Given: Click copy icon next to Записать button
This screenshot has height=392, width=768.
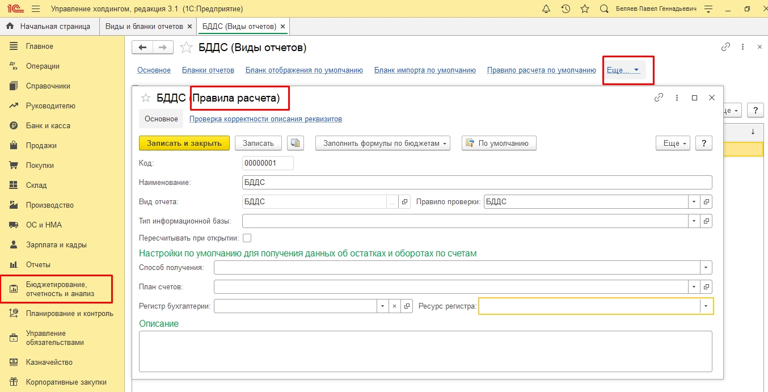Looking at the screenshot, I should coord(296,143).
